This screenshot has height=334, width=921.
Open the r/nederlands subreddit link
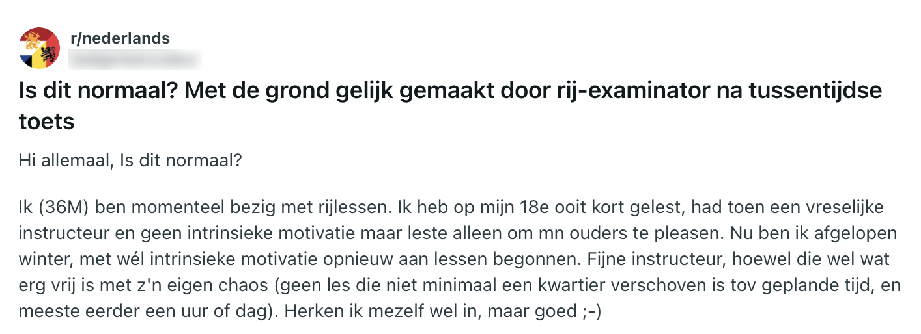(x=120, y=38)
